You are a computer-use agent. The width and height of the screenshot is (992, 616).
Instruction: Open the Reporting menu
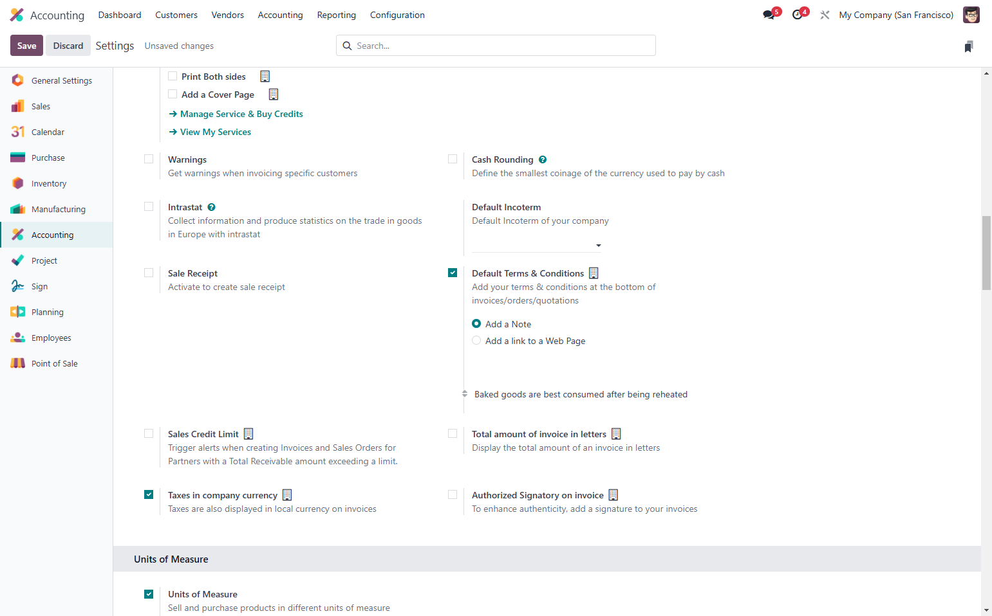click(x=336, y=15)
